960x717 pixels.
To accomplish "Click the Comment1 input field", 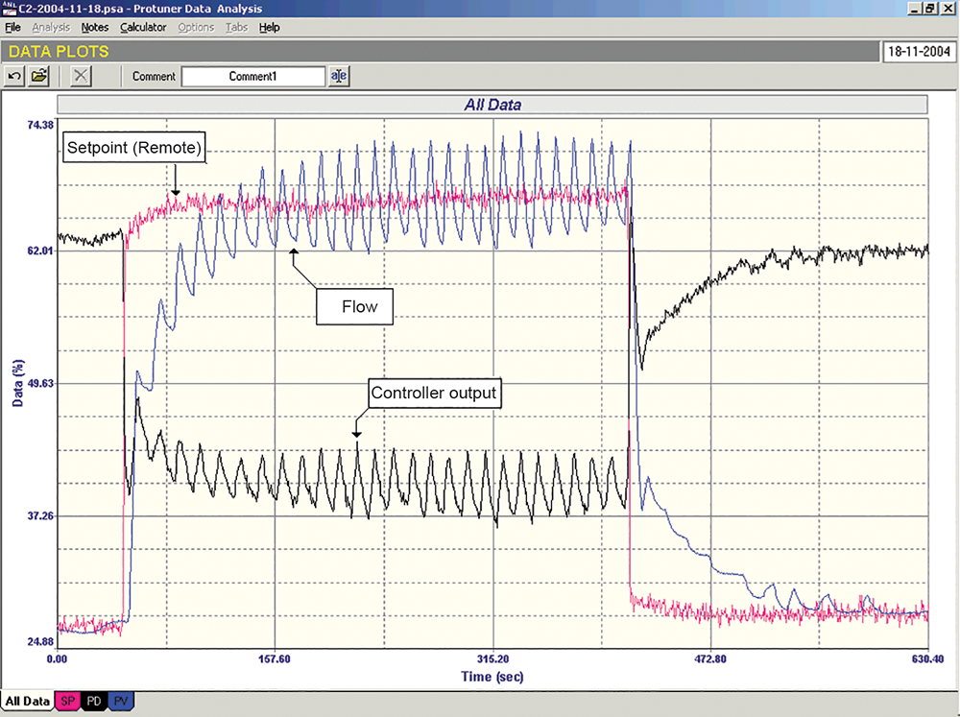I will pyautogui.click(x=253, y=76).
